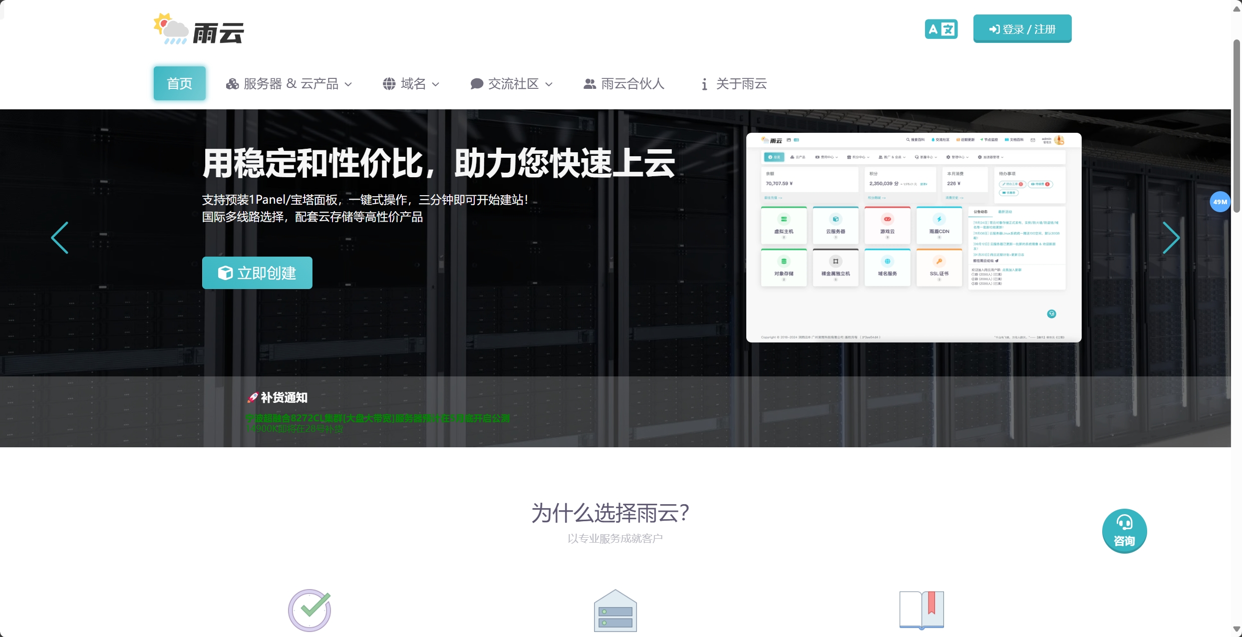Click the 49M badge on the right edge
Image resolution: width=1242 pixels, height=637 pixels.
click(1220, 202)
